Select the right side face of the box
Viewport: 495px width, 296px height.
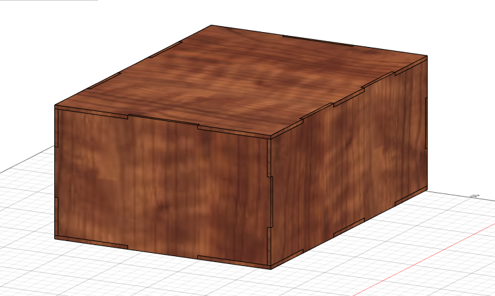tap(349, 163)
